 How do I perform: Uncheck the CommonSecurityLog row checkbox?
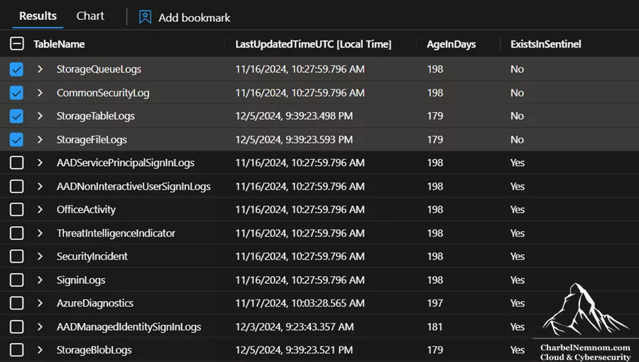(x=17, y=93)
